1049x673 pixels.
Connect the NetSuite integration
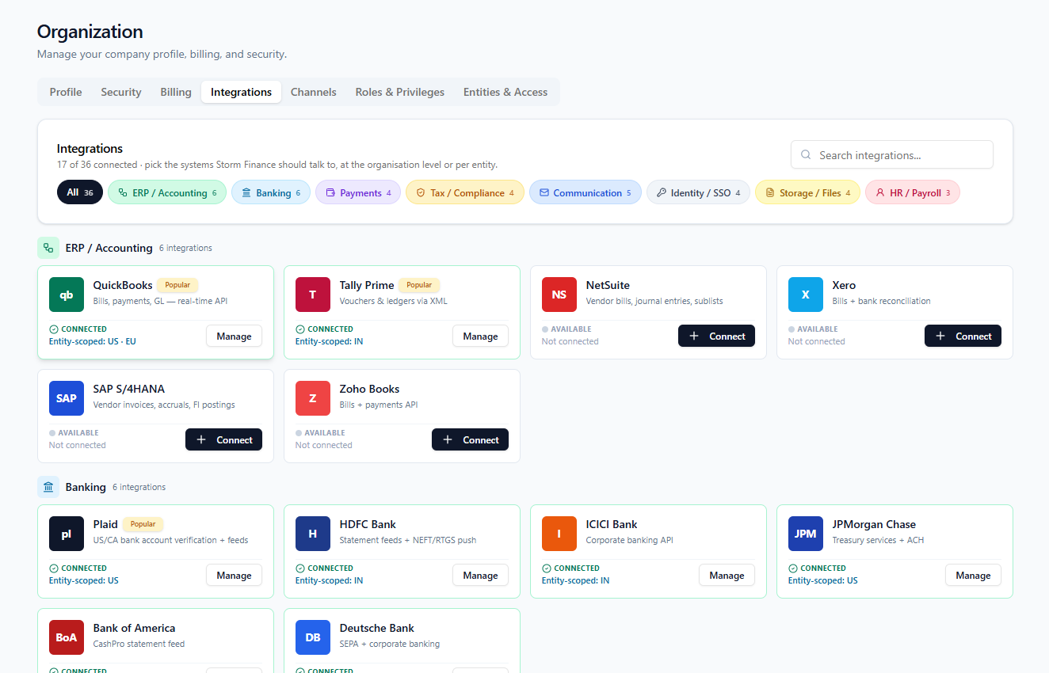click(716, 336)
